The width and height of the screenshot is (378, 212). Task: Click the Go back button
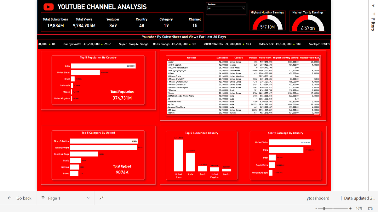point(24,198)
